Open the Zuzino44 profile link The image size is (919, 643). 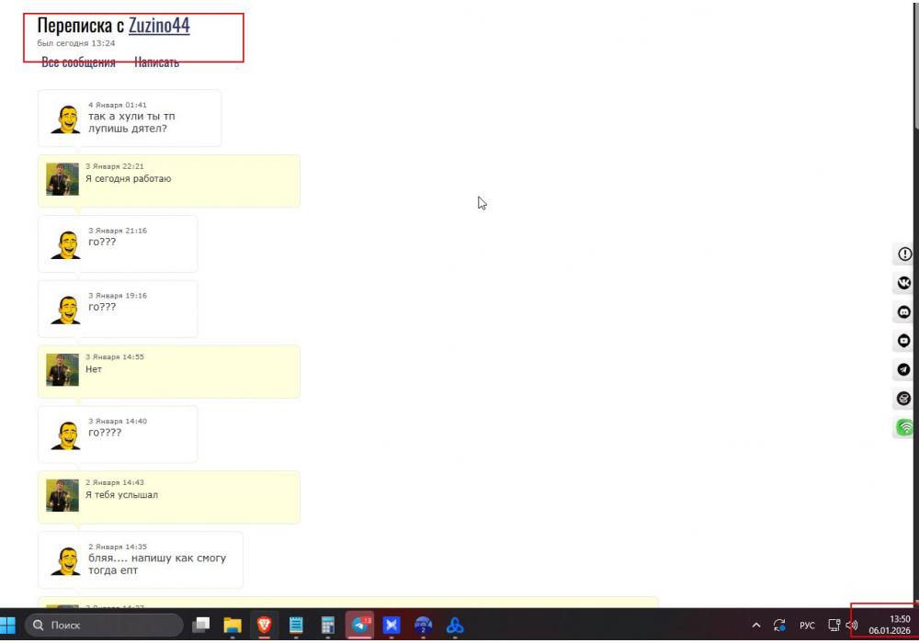pyautogui.click(x=159, y=25)
